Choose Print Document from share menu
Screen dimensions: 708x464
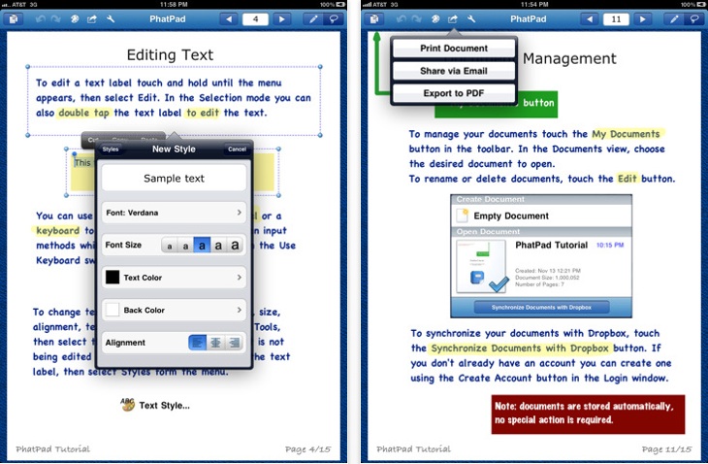(x=454, y=49)
